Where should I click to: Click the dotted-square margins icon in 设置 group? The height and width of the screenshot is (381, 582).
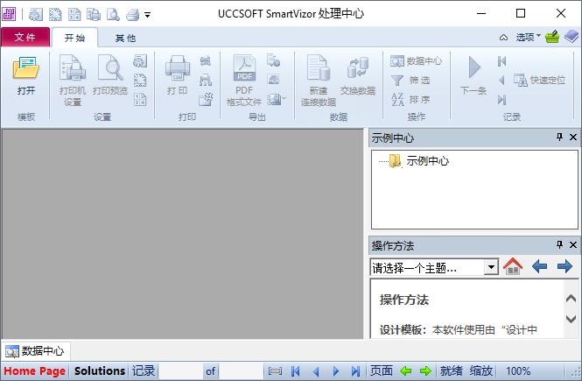tap(140, 81)
